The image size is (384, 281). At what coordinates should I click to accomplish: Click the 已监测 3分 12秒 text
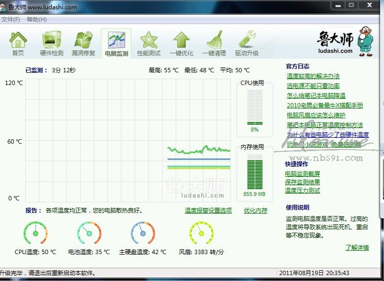(x=50, y=70)
